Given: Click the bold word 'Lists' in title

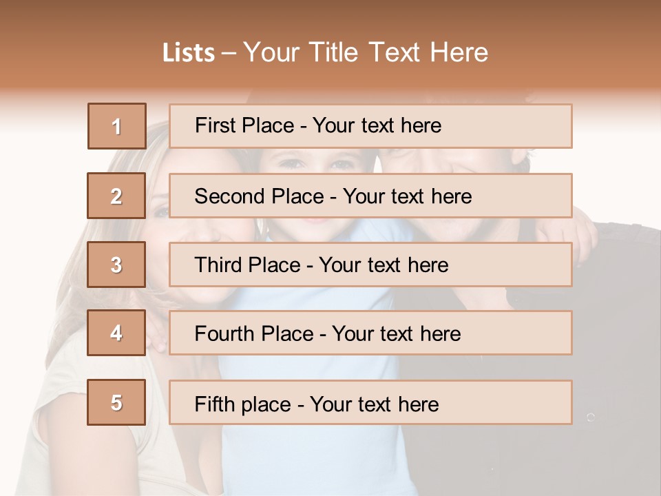Looking at the screenshot, I should tap(189, 53).
